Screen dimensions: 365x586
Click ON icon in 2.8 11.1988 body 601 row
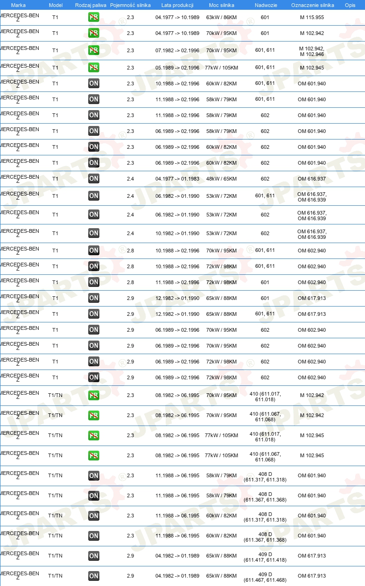93,282
